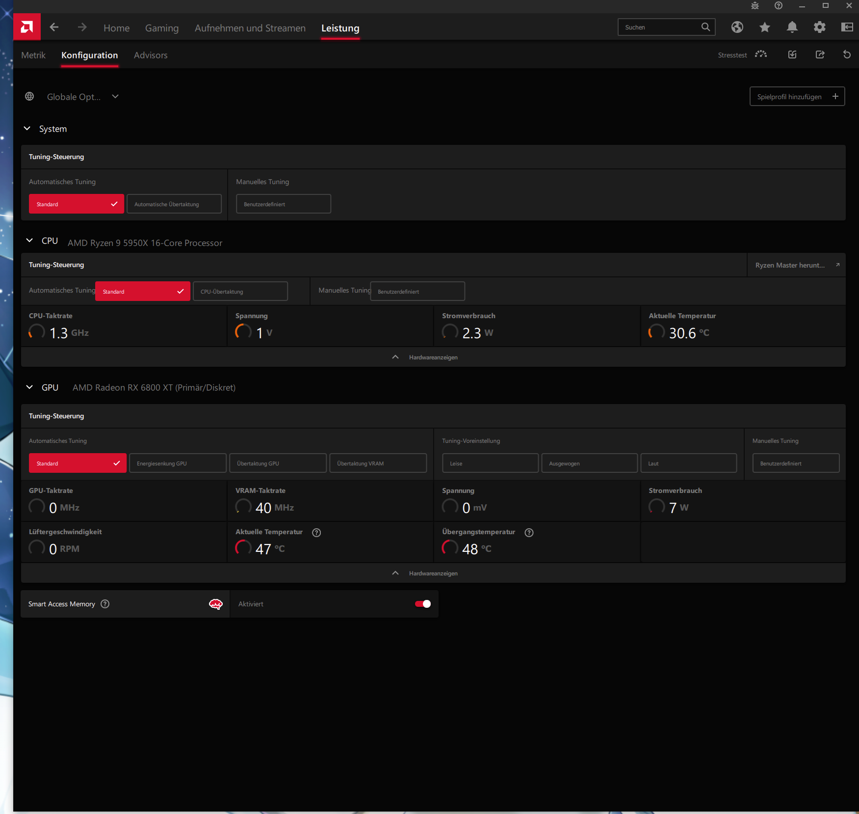Select CPU Standard automatic tuning
The height and width of the screenshot is (814, 859).
tap(143, 291)
